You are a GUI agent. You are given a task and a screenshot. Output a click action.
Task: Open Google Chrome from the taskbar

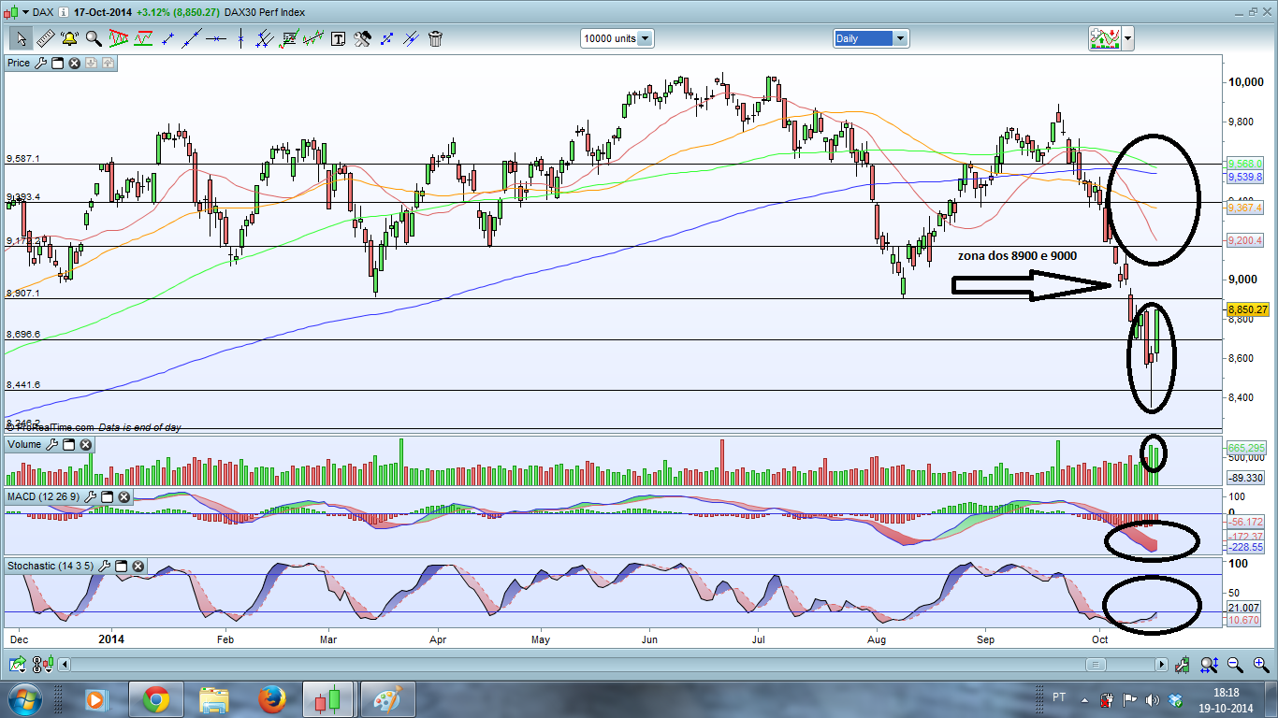155,699
